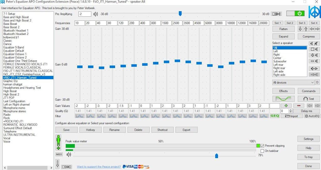This screenshot has height=170, width=321.
Task: Uncheck Prevent clipping
Action: (262, 146)
